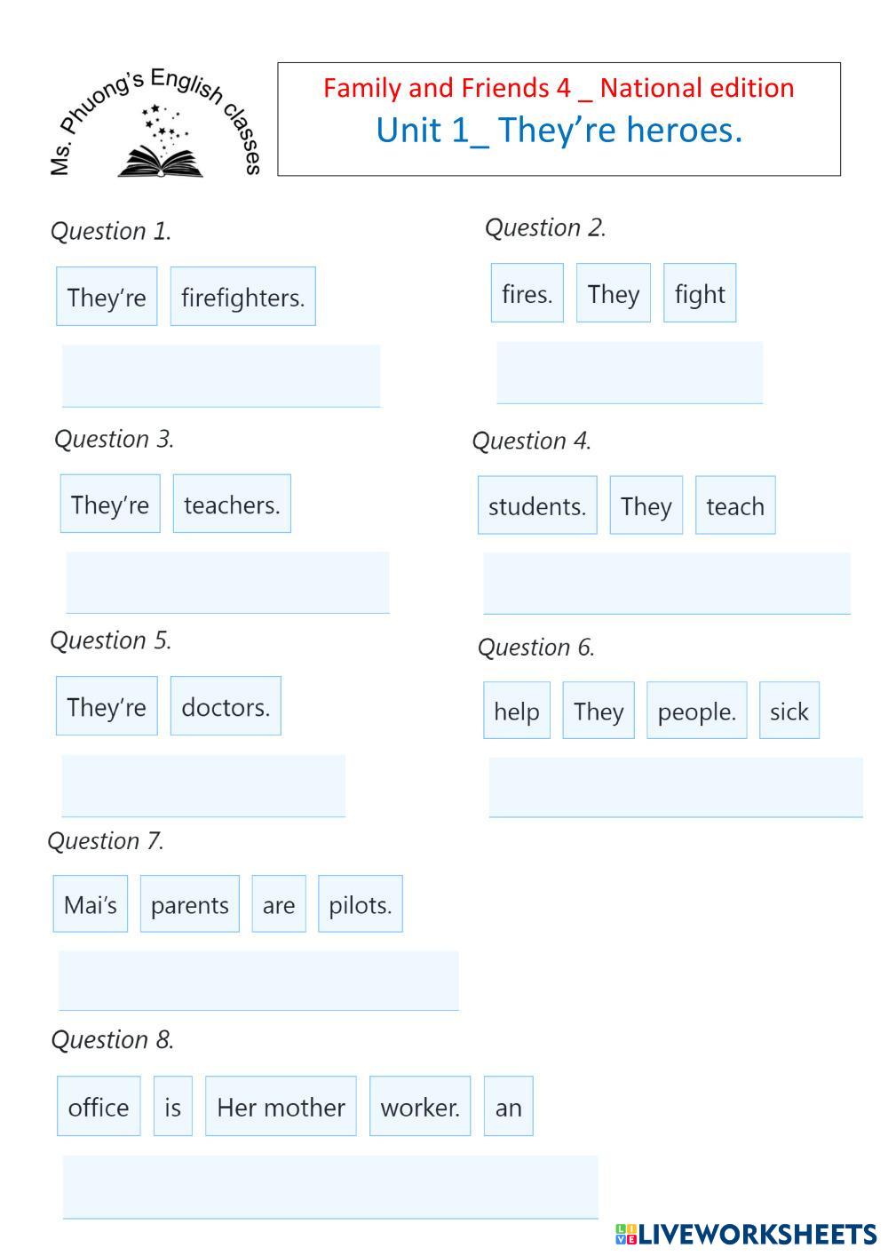Click the 'fires.' word tile
Viewport: 888px width, 1256px height.
tap(527, 293)
